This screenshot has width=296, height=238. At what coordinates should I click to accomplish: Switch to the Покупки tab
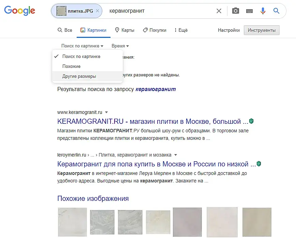click(x=154, y=30)
